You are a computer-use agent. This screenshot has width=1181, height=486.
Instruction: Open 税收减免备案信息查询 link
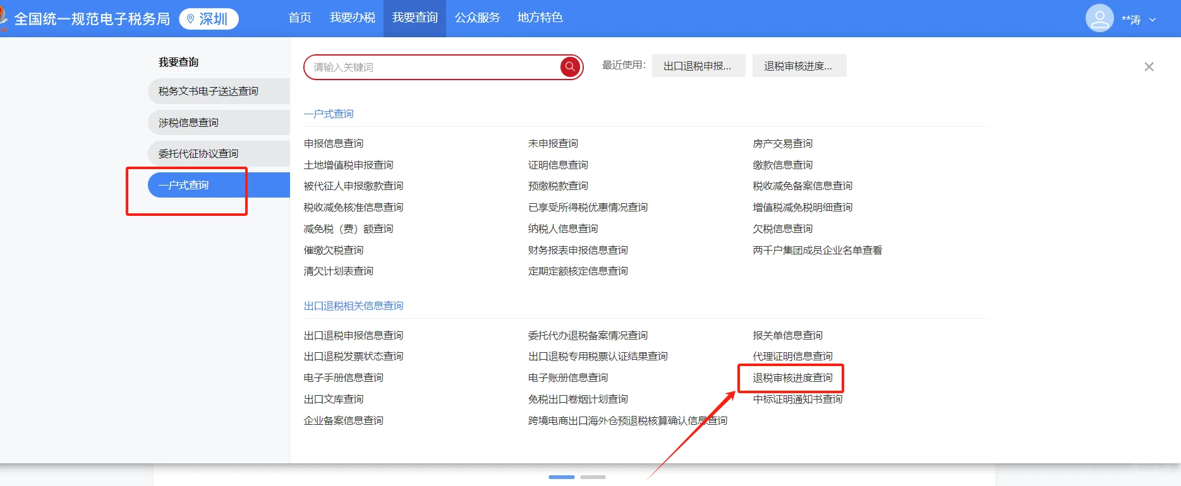pyautogui.click(x=802, y=186)
